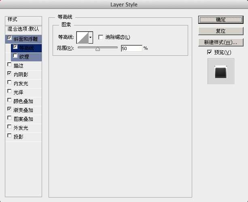Toggle the 预览 checkbox
The image size is (248, 202).
(210, 52)
